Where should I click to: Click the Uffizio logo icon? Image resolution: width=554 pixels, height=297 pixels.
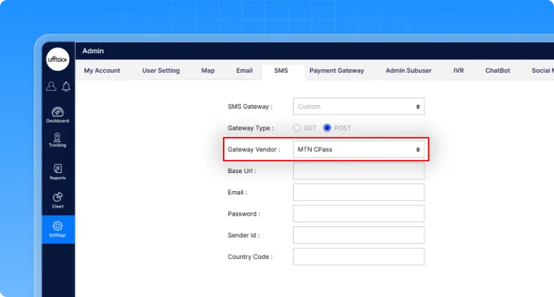(58, 59)
